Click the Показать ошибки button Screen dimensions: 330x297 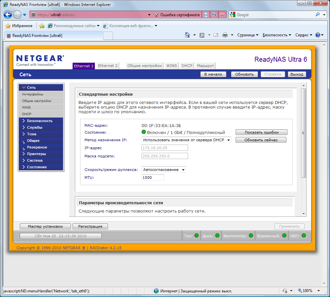tap(261, 132)
